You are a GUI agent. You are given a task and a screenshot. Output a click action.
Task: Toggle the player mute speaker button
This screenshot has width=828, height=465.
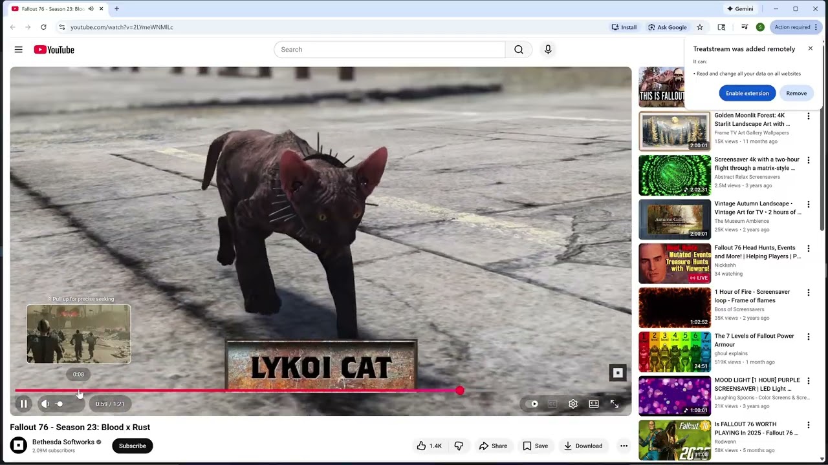coord(45,404)
